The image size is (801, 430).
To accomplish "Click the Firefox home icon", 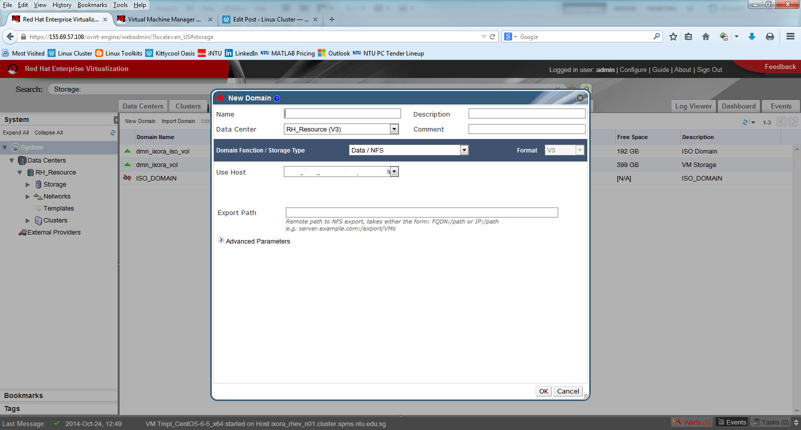I will point(706,36).
